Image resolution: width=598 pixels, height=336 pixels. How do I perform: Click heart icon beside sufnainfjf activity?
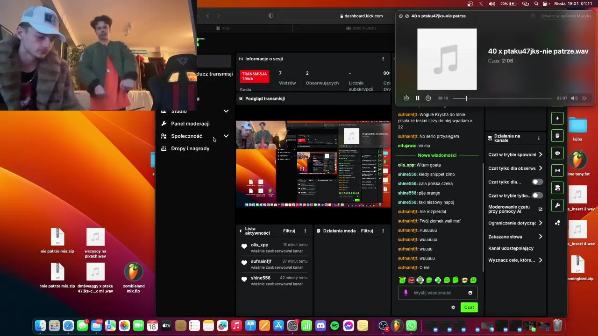pos(244,263)
